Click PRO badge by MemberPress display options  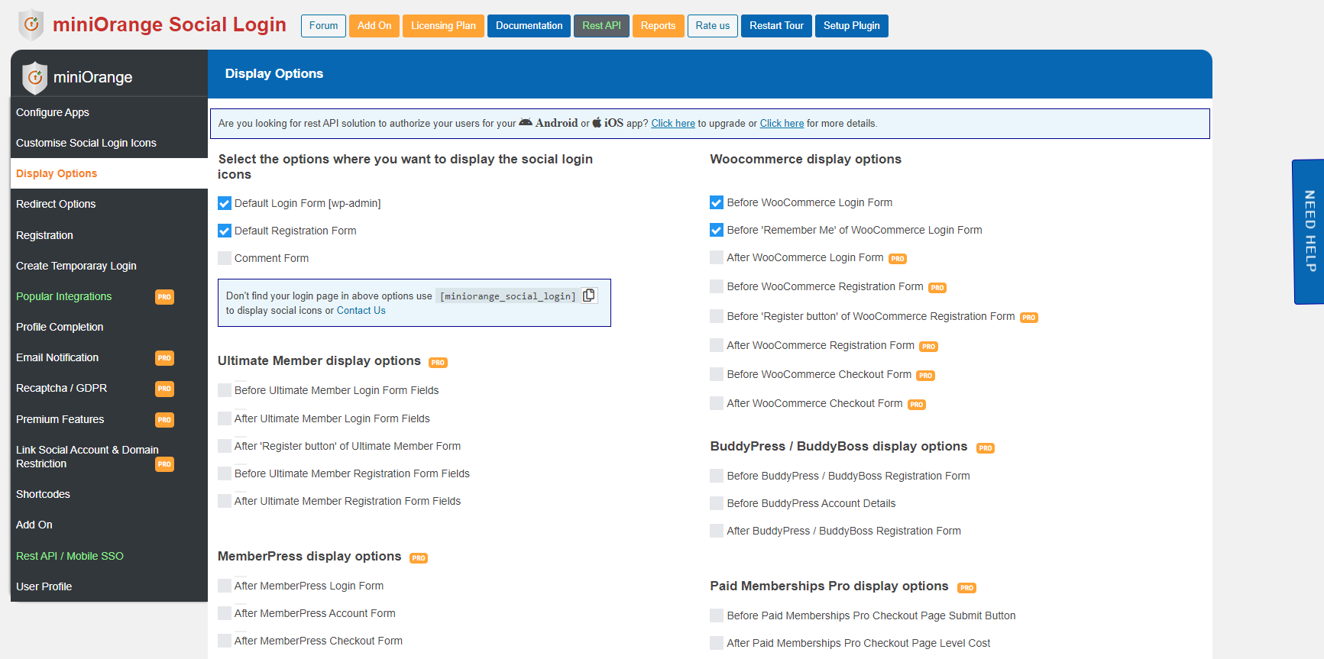click(x=419, y=558)
